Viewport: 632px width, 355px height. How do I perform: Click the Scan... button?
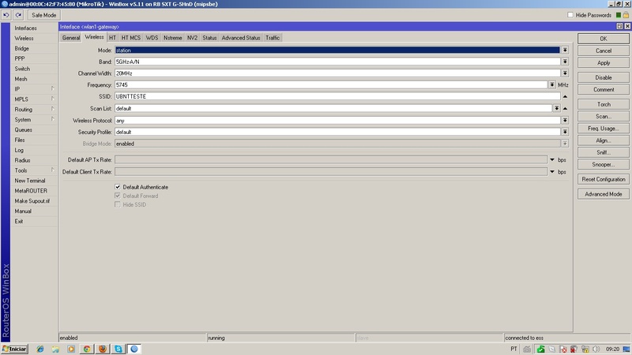click(604, 116)
